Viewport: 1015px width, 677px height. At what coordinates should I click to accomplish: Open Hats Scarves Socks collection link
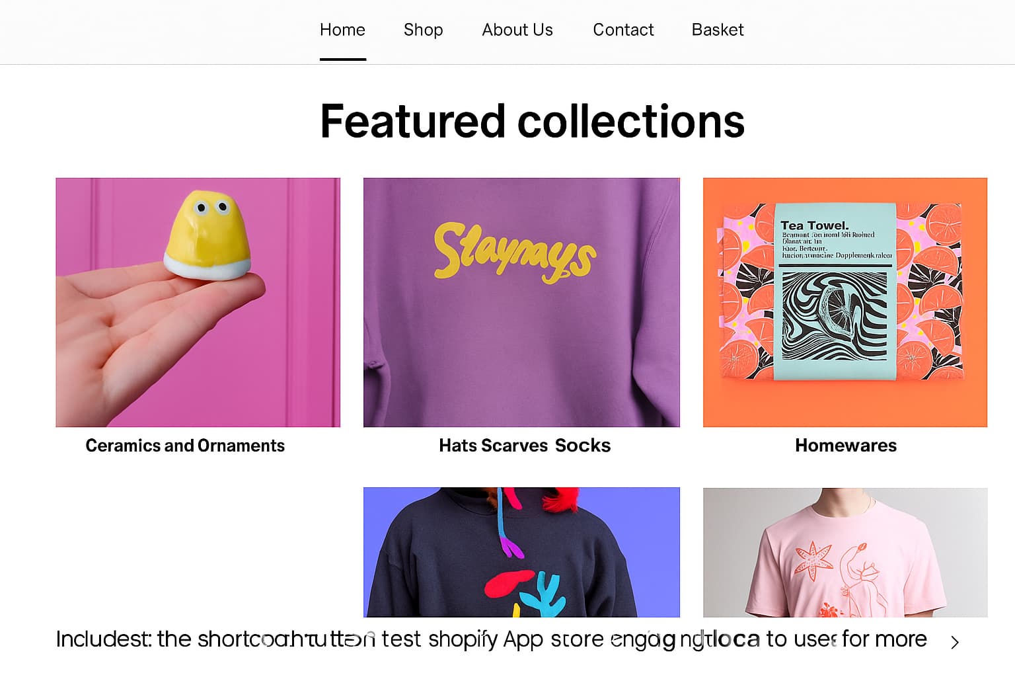click(x=524, y=446)
